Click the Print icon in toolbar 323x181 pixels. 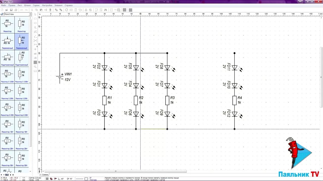click(16, 10)
